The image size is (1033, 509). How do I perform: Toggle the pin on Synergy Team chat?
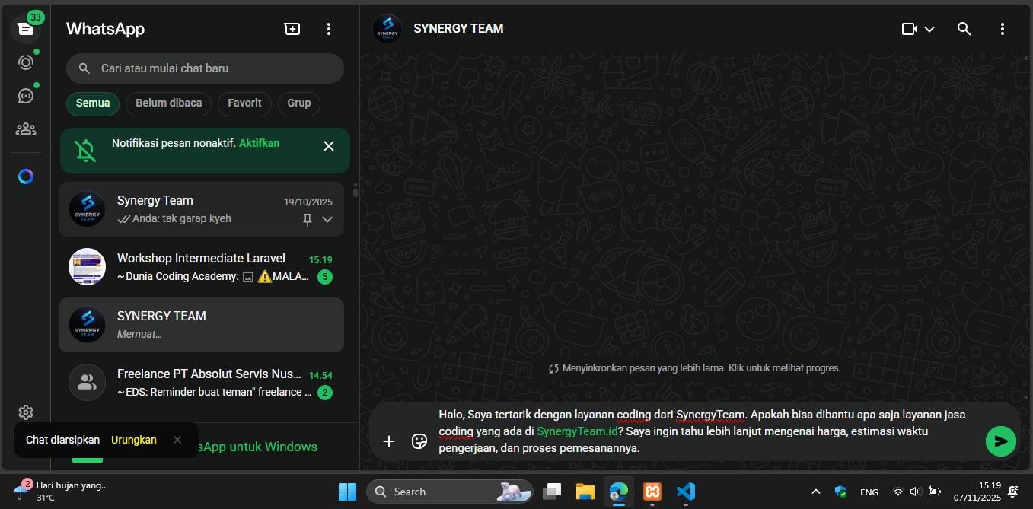[x=308, y=219]
